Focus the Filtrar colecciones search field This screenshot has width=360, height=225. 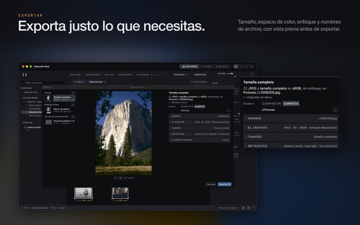coord(43,83)
